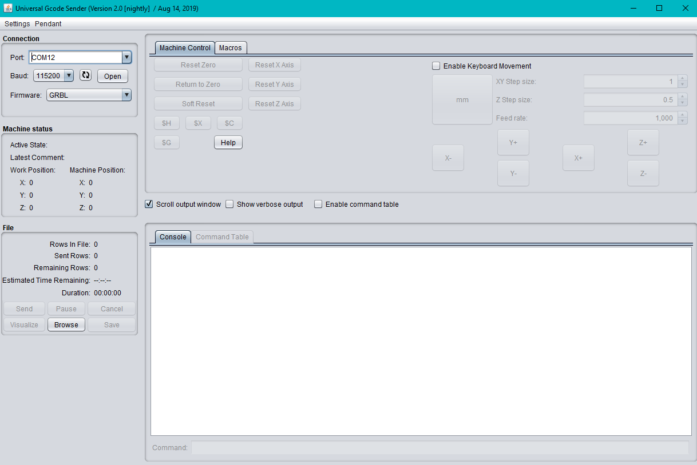
Task: Click the $C check mode button
Action: 229,123
